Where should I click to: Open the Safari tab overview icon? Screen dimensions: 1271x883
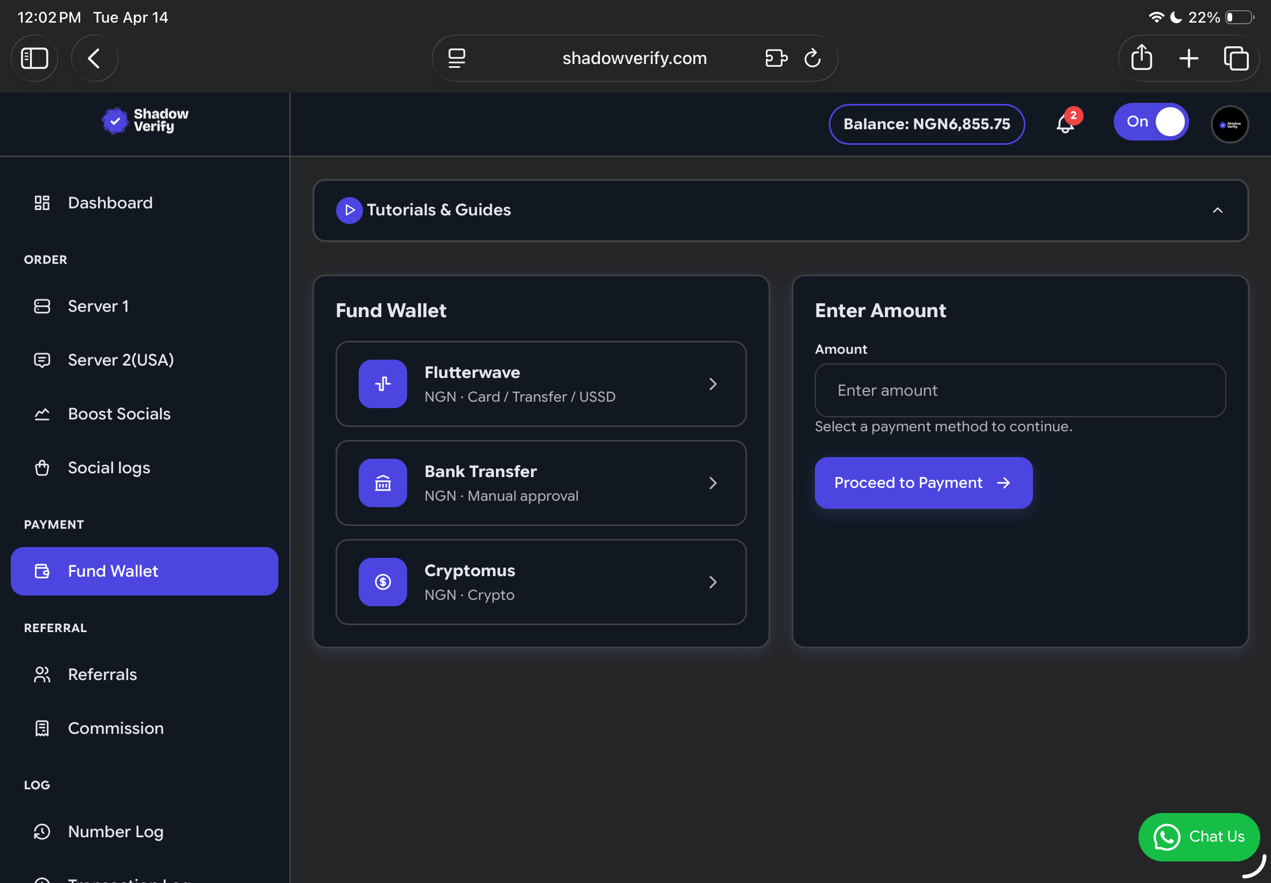(1235, 58)
